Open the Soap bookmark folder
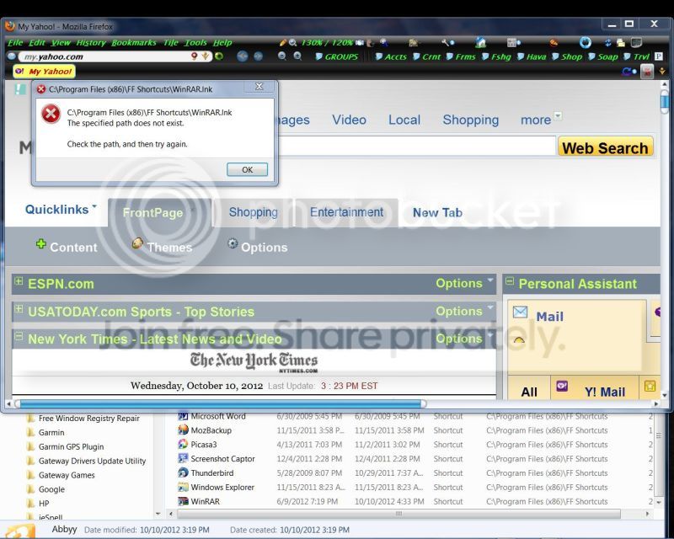The image size is (674, 539). click(x=603, y=56)
